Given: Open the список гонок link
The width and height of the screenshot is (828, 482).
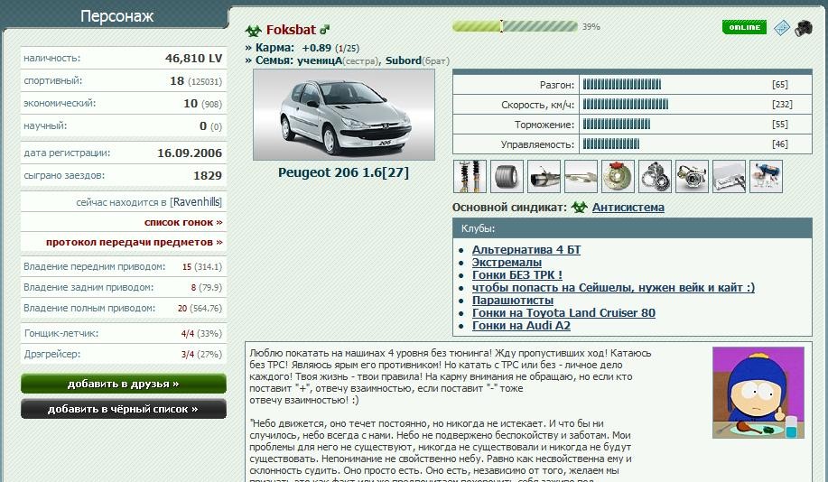Looking at the screenshot, I should point(184,222).
